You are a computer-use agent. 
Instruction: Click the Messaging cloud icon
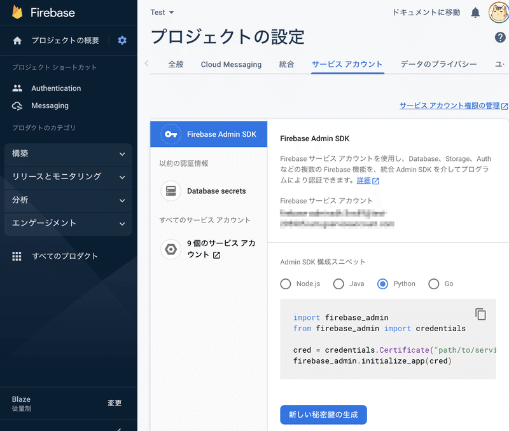(x=17, y=106)
